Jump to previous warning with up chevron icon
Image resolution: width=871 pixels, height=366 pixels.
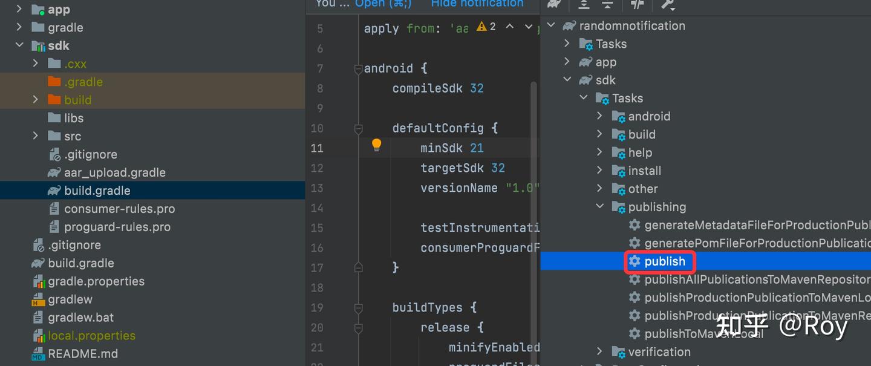[510, 27]
